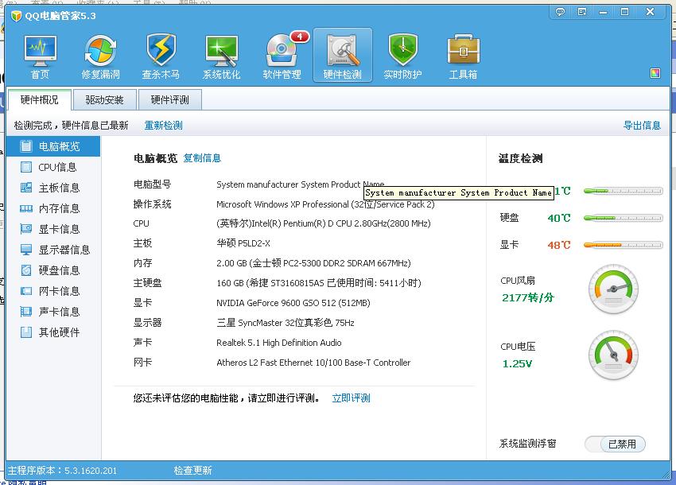The image size is (676, 485).
Task: Click the '40℃' hard disk temperature reading
Action: (559, 218)
